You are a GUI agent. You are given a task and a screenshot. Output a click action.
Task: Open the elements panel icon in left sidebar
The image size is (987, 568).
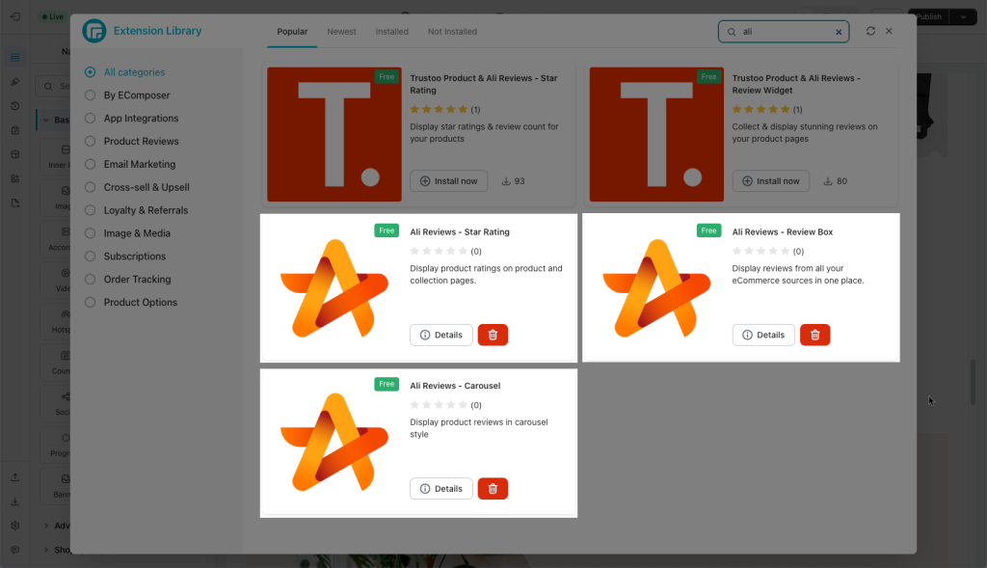pos(15,58)
